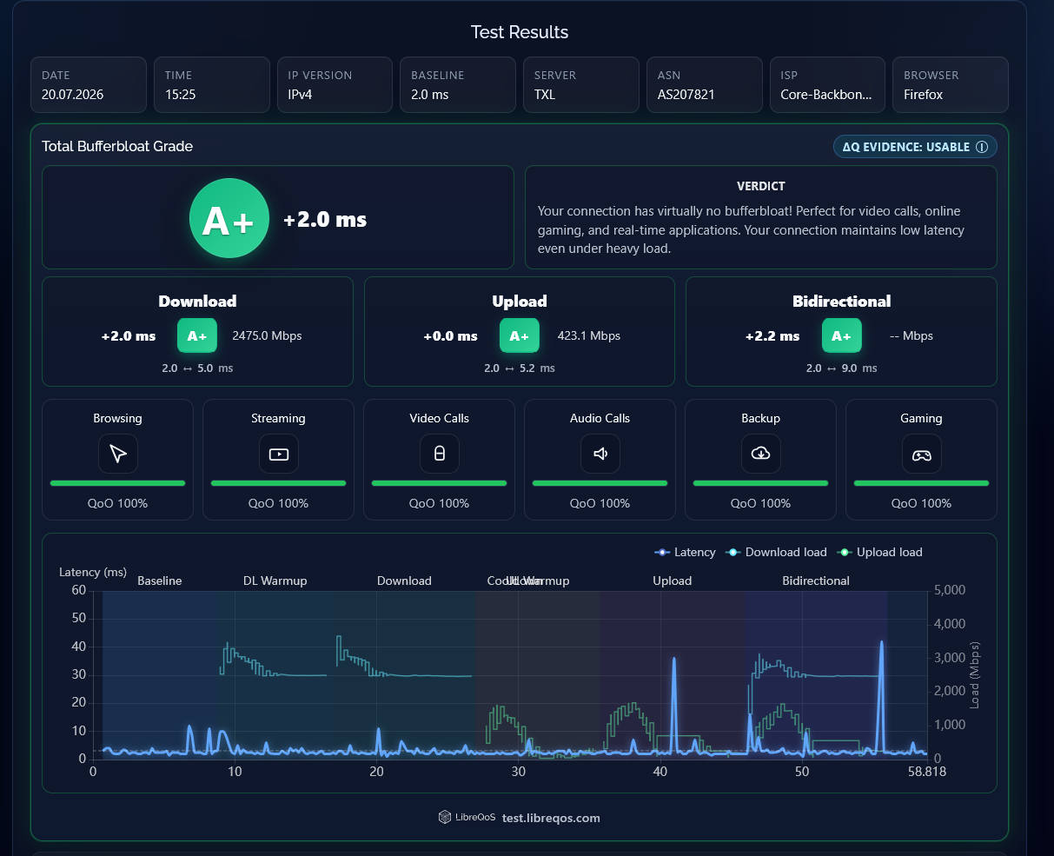
Task: Click the Backup cloud download icon
Action: pyautogui.click(x=761, y=454)
